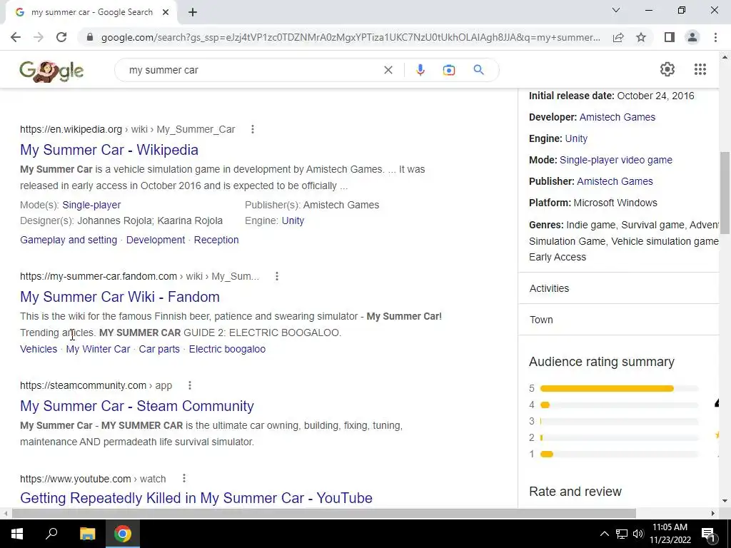731x548 pixels.
Task: Open Google search settings gear
Action: (667, 69)
